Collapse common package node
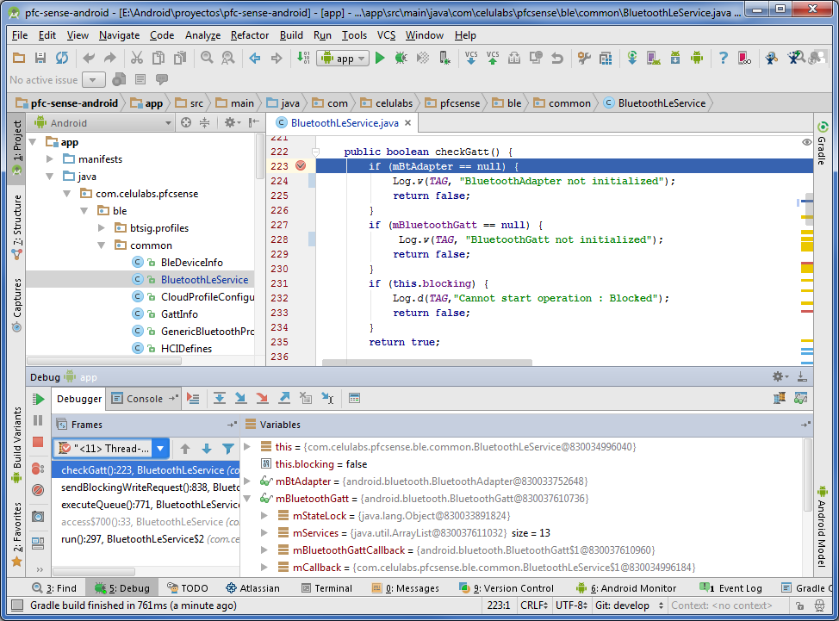 tap(101, 245)
